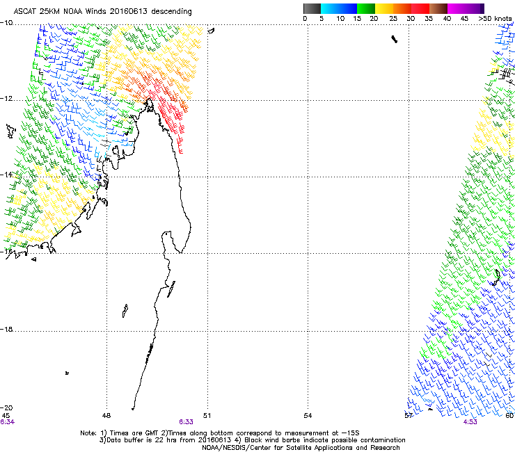Viewport: 515px width, 452px height.
Task: Select the longitude label '57' on the bottom axis
Action: 409,416
